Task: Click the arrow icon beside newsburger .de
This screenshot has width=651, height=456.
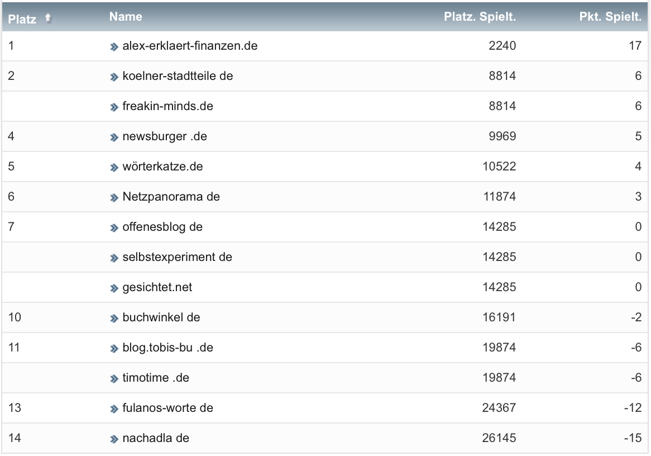Action: 114,137
